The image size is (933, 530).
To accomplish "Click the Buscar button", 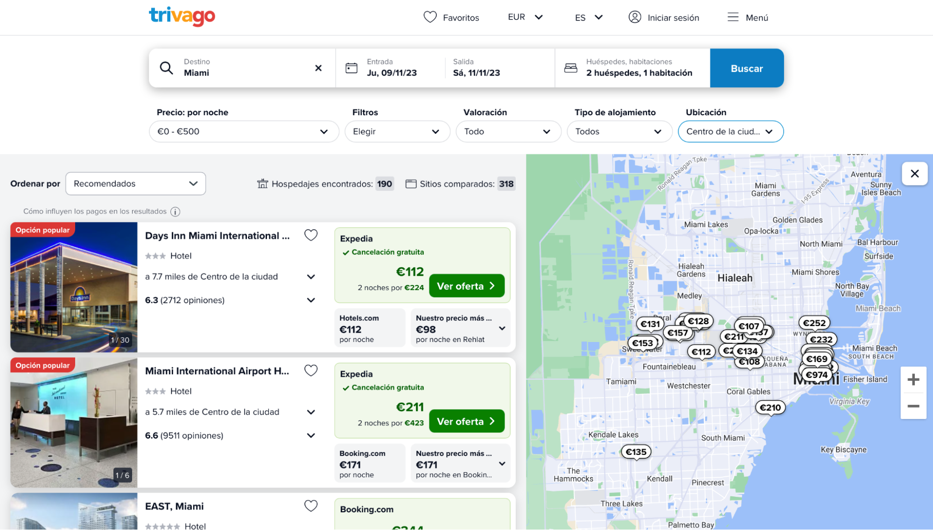I will [747, 68].
